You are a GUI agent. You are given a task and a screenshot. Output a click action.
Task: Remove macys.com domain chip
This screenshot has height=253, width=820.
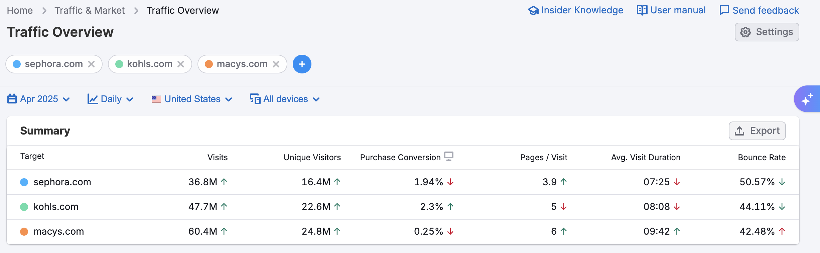click(276, 64)
